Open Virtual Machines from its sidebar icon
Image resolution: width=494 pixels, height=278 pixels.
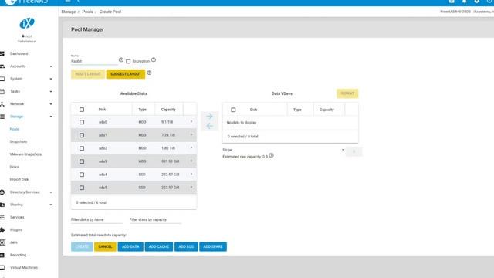tap(2, 268)
